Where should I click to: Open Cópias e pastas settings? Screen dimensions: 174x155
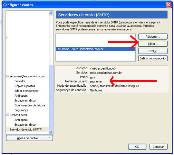coord(25,86)
